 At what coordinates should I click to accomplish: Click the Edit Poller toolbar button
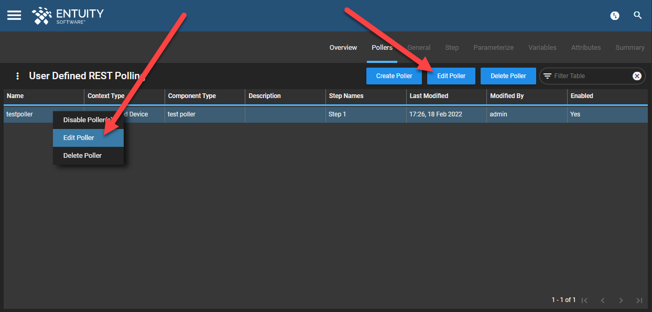pos(451,76)
